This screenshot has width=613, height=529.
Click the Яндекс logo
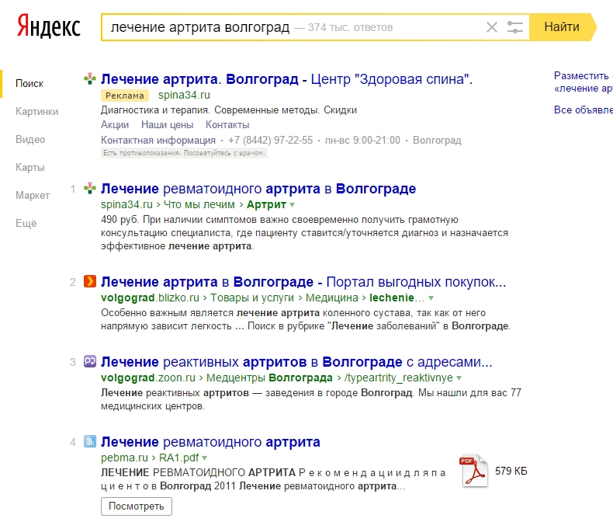coord(48,26)
